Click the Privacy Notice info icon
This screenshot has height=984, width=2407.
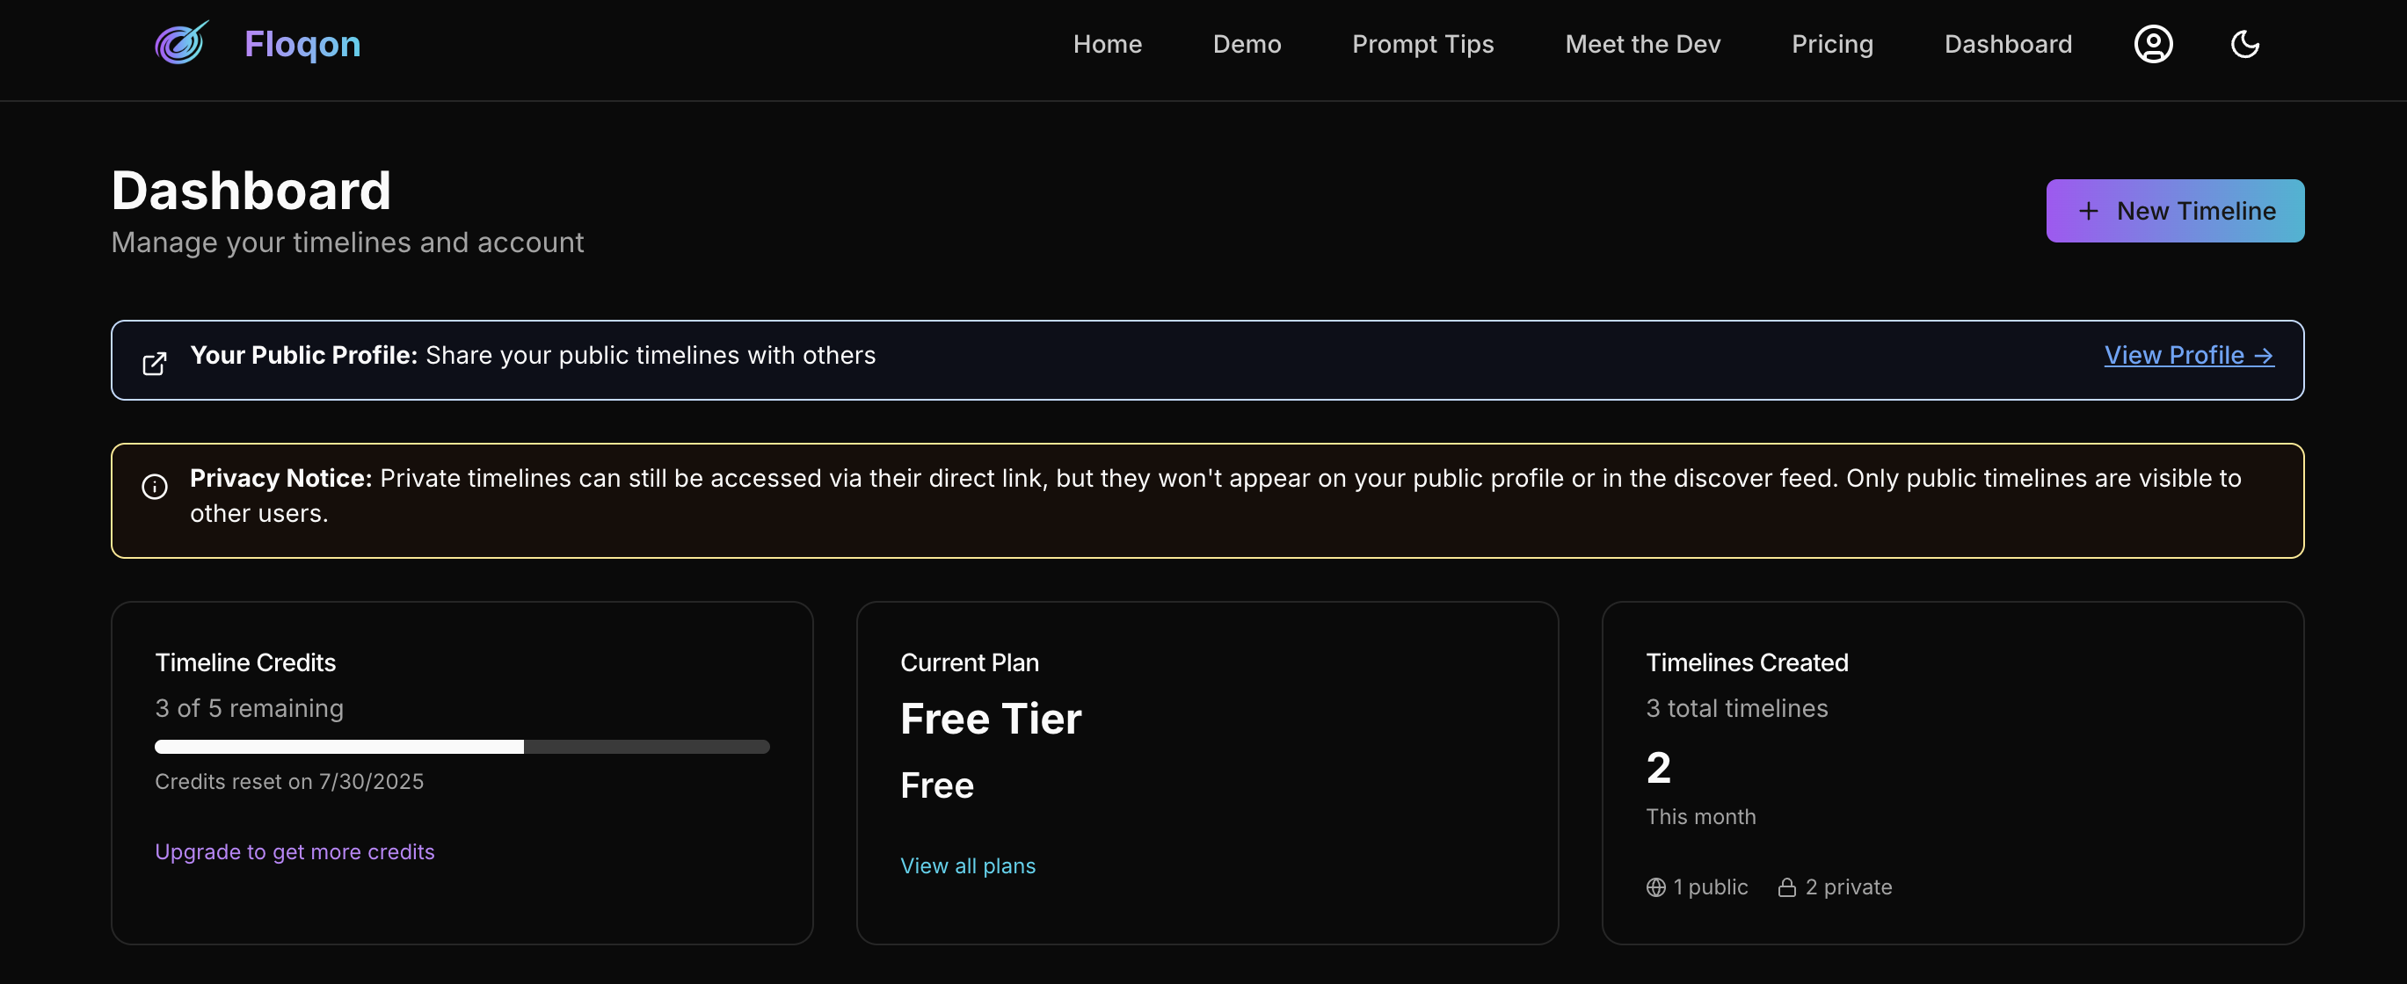click(x=154, y=487)
